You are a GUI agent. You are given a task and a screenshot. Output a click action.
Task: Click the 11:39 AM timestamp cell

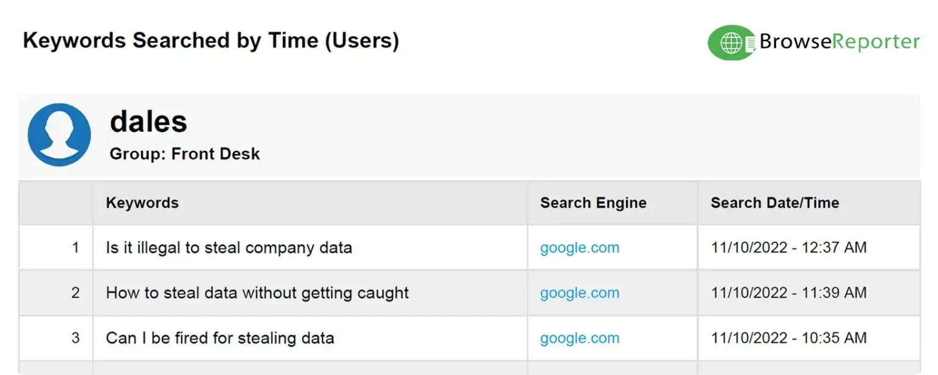pyautogui.click(x=788, y=293)
